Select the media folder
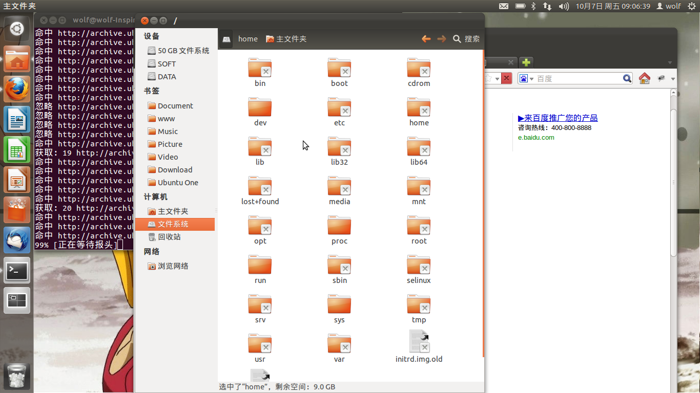Viewport: 700px width, 393px height. click(x=339, y=186)
